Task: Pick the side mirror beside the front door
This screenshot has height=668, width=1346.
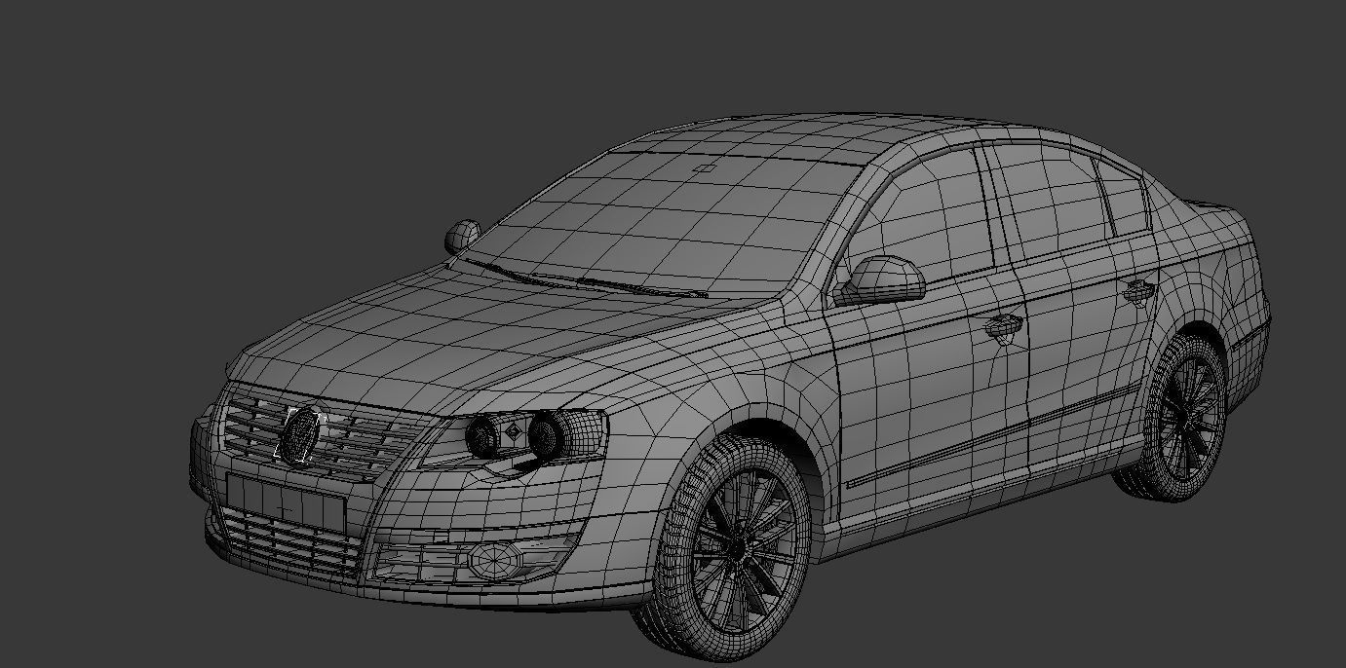Action: pyautogui.click(x=882, y=279)
